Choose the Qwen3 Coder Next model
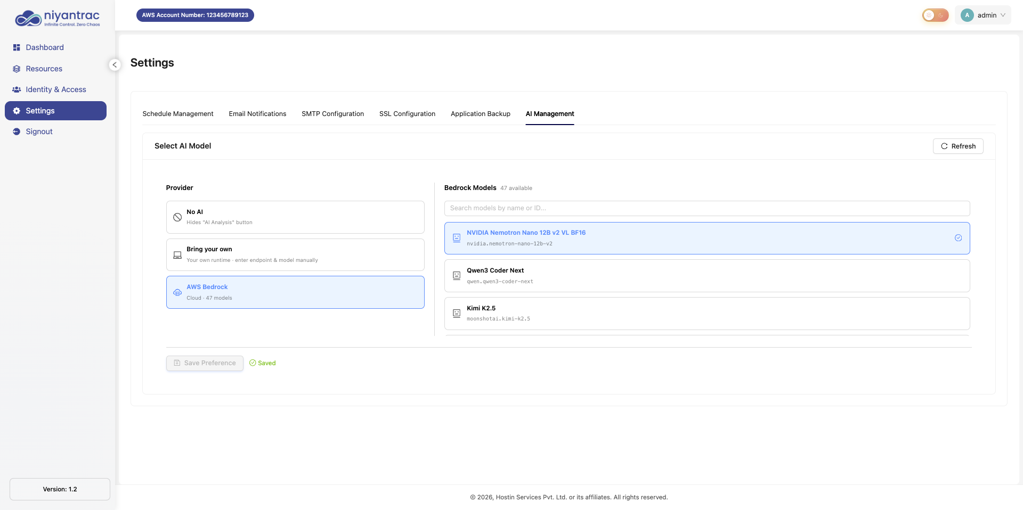Image resolution: width=1023 pixels, height=510 pixels. (x=707, y=276)
